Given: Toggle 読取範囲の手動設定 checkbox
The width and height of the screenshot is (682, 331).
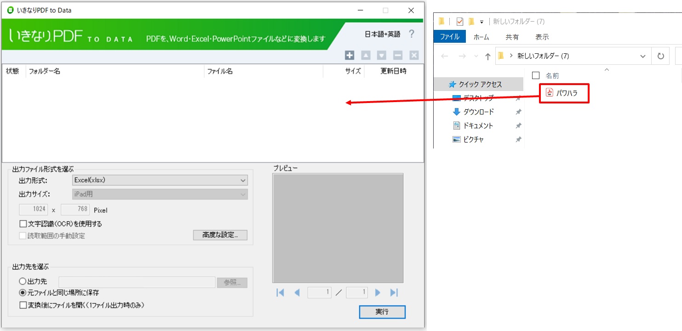Looking at the screenshot, I should 23,236.
